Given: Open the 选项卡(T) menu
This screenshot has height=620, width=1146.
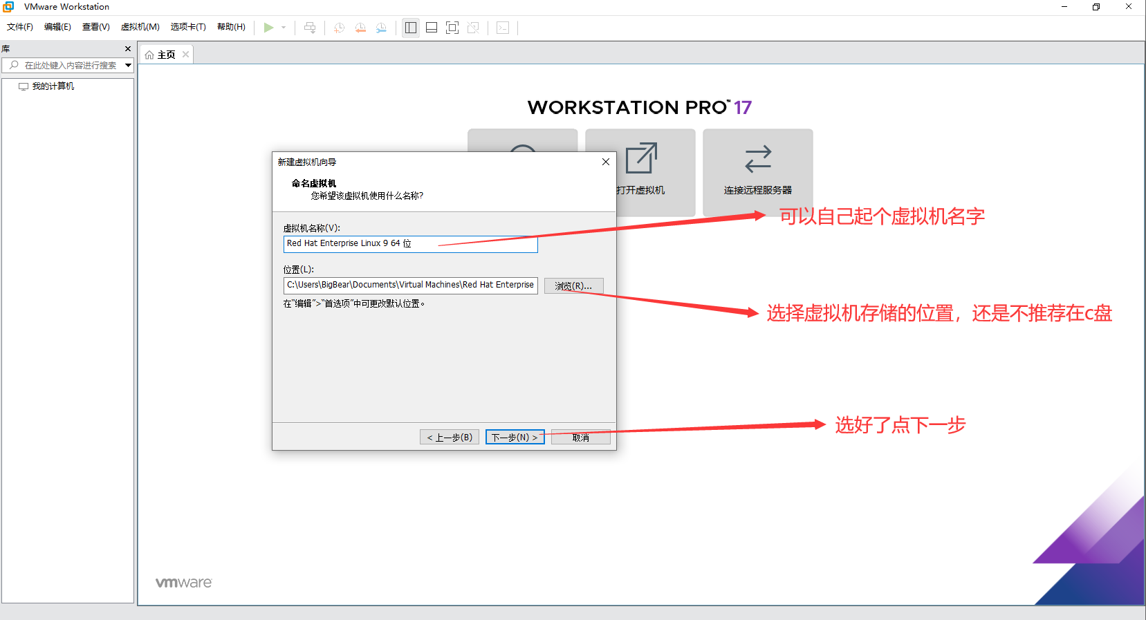Looking at the screenshot, I should [x=188, y=27].
